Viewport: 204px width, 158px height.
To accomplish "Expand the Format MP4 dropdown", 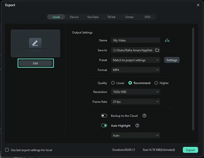I will pos(135,70).
